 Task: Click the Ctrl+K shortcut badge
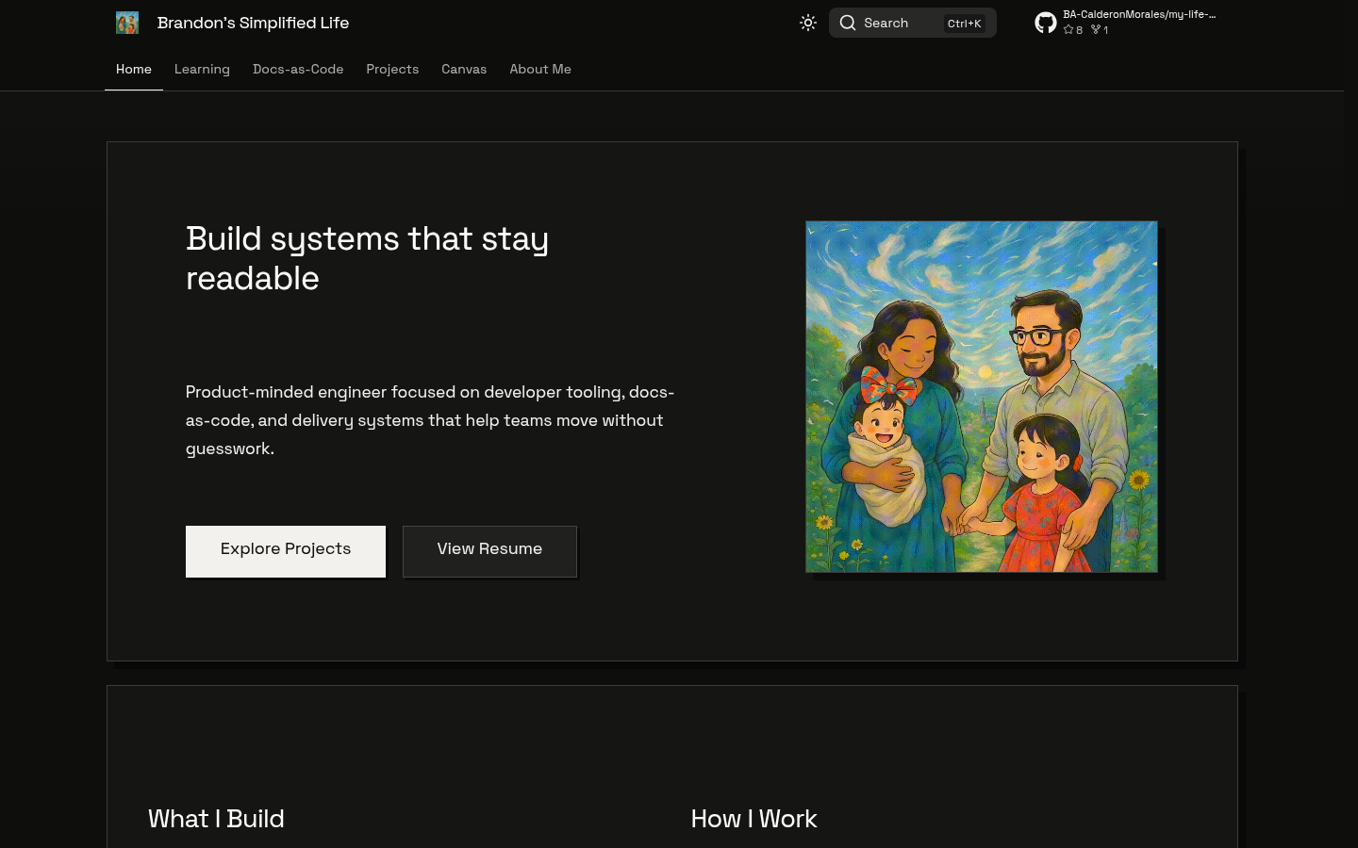(964, 24)
